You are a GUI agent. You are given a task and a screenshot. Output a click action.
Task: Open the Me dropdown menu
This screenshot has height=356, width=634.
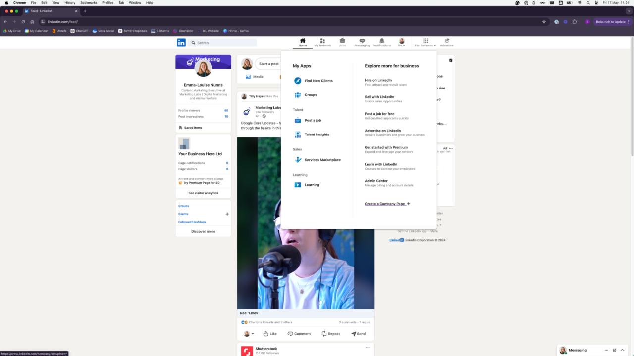(x=401, y=42)
